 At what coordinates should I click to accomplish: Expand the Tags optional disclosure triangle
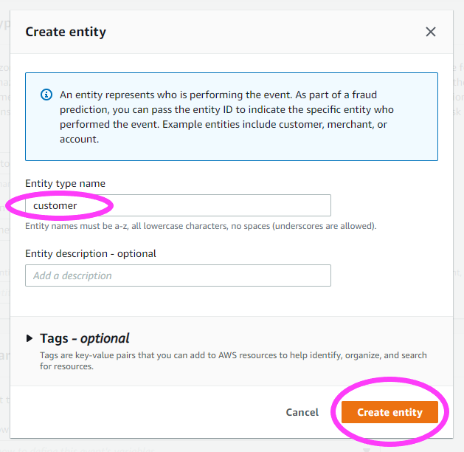pyautogui.click(x=30, y=338)
